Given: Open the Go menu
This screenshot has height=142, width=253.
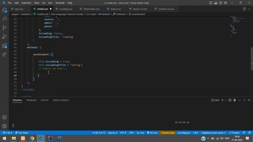Looking at the screenshot, I should point(44,3).
